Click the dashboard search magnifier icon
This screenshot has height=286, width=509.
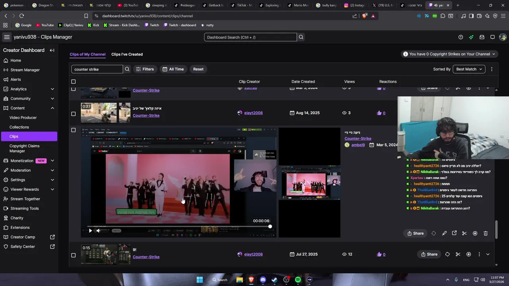pyautogui.click(x=301, y=37)
